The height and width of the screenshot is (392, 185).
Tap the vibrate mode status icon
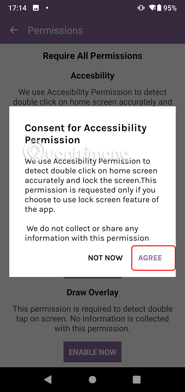[x=142, y=8]
